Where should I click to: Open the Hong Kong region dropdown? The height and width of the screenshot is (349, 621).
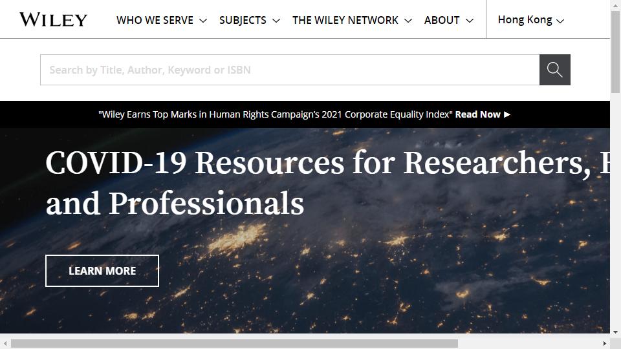tap(530, 20)
